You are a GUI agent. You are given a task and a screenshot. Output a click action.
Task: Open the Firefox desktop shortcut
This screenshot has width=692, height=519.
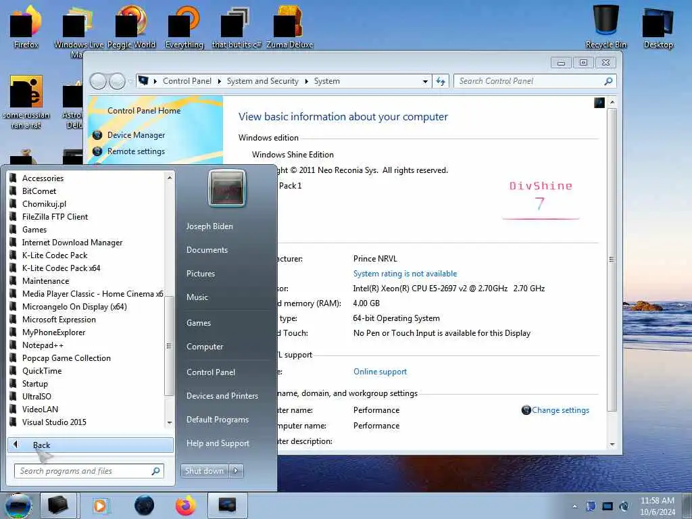[x=26, y=26]
